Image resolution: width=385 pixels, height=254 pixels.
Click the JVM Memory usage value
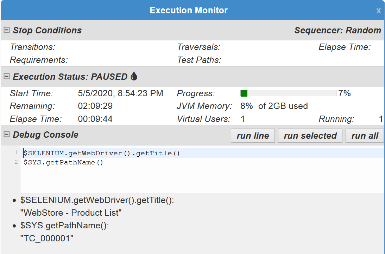(x=274, y=106)
